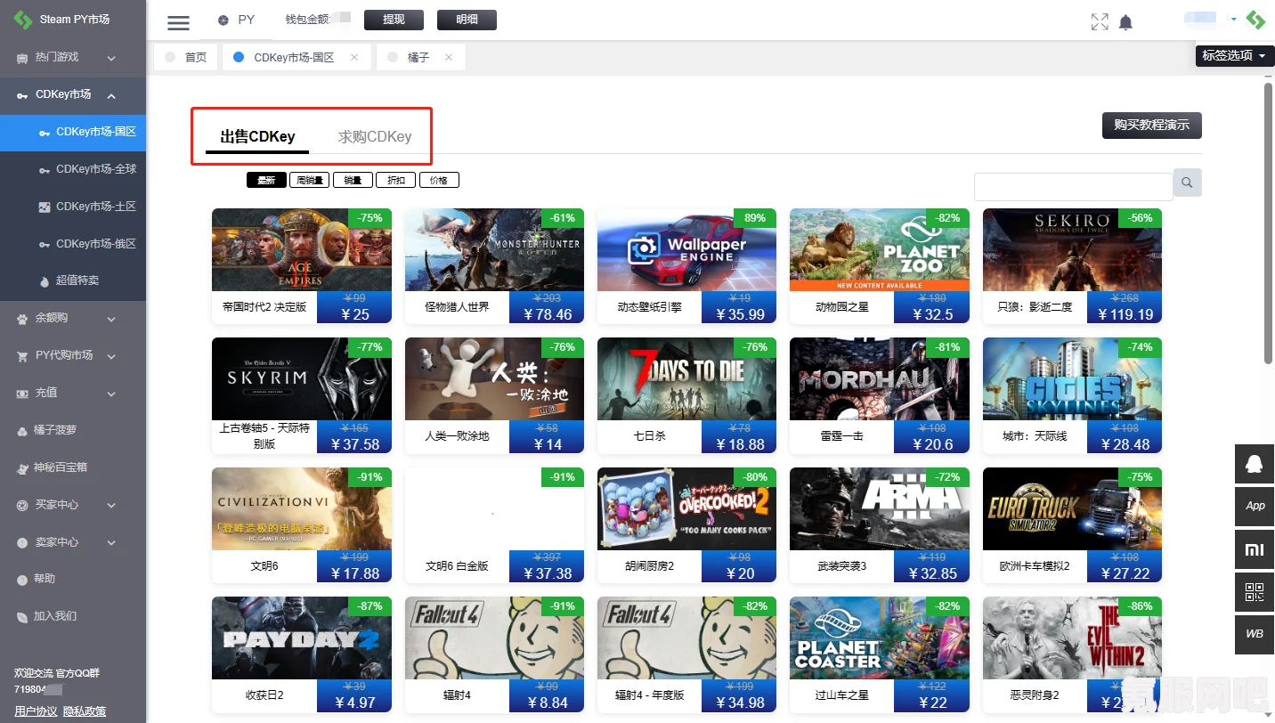Open 超值特卖 in sidebar

click(73, 280)
